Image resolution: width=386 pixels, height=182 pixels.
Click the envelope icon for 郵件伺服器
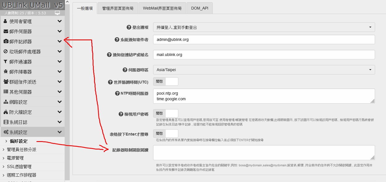click(x=6, y=31)
